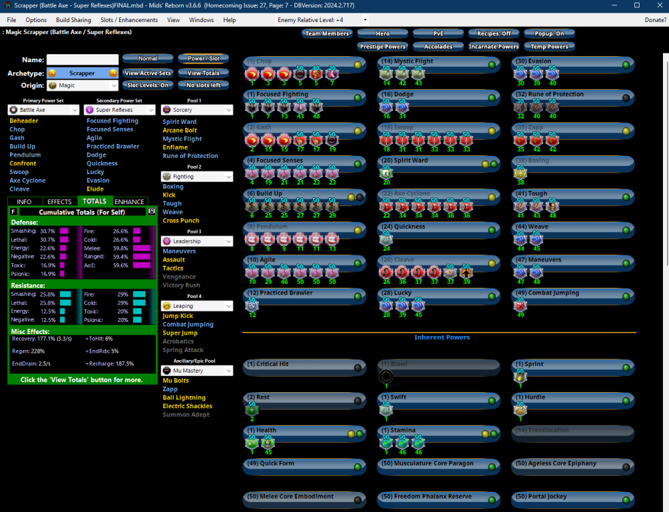
Task: Toggle the Popup: On button
Action: (550, 33)
